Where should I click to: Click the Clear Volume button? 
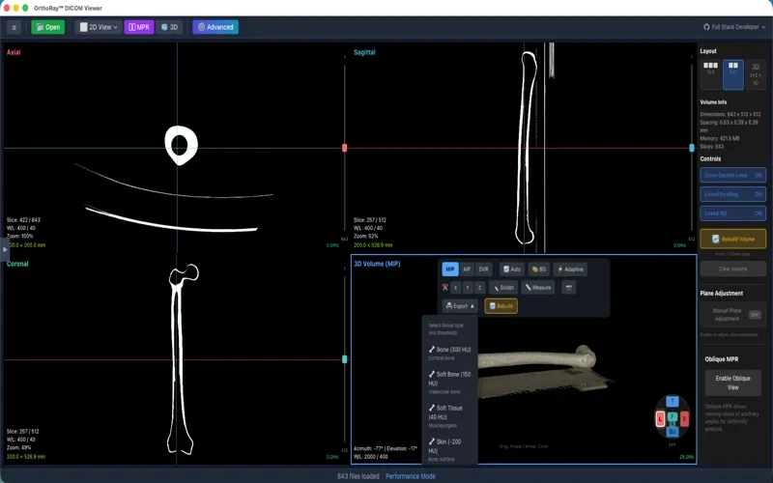tap(732, 270)
